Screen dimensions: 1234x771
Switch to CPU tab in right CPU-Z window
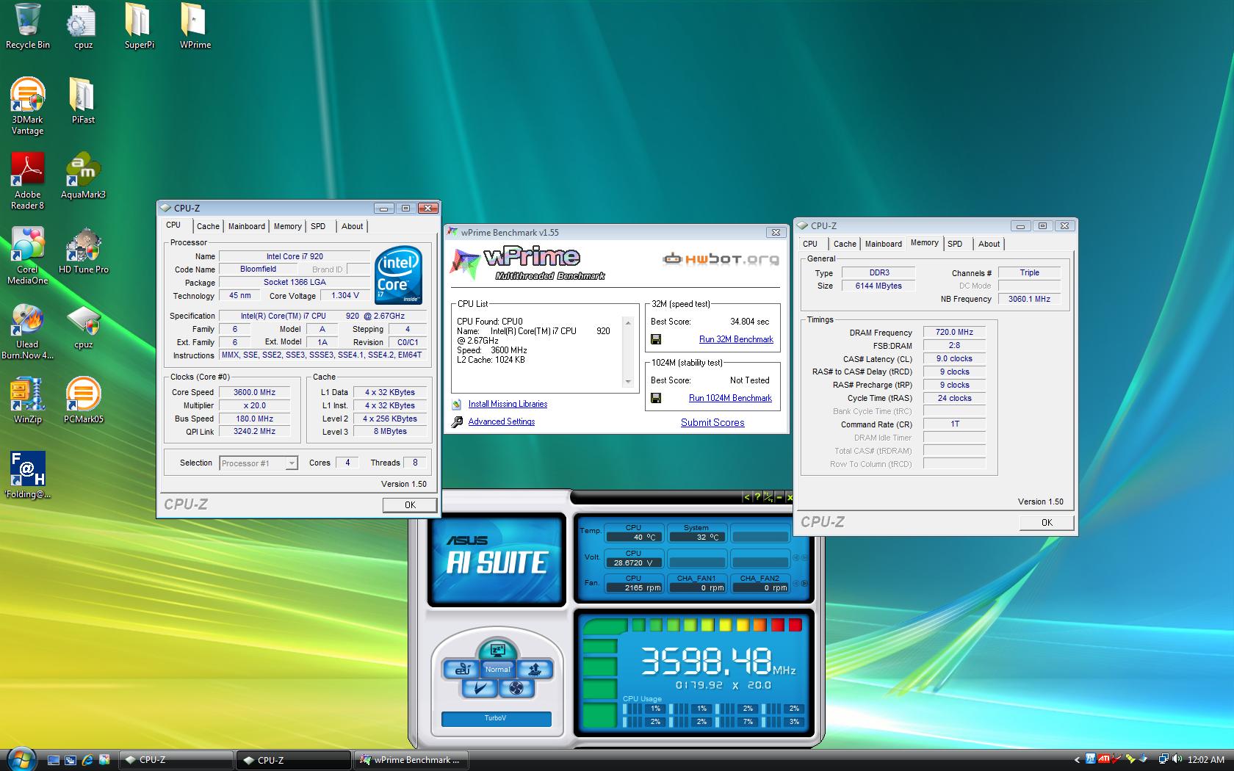click(x=810, y=244)
